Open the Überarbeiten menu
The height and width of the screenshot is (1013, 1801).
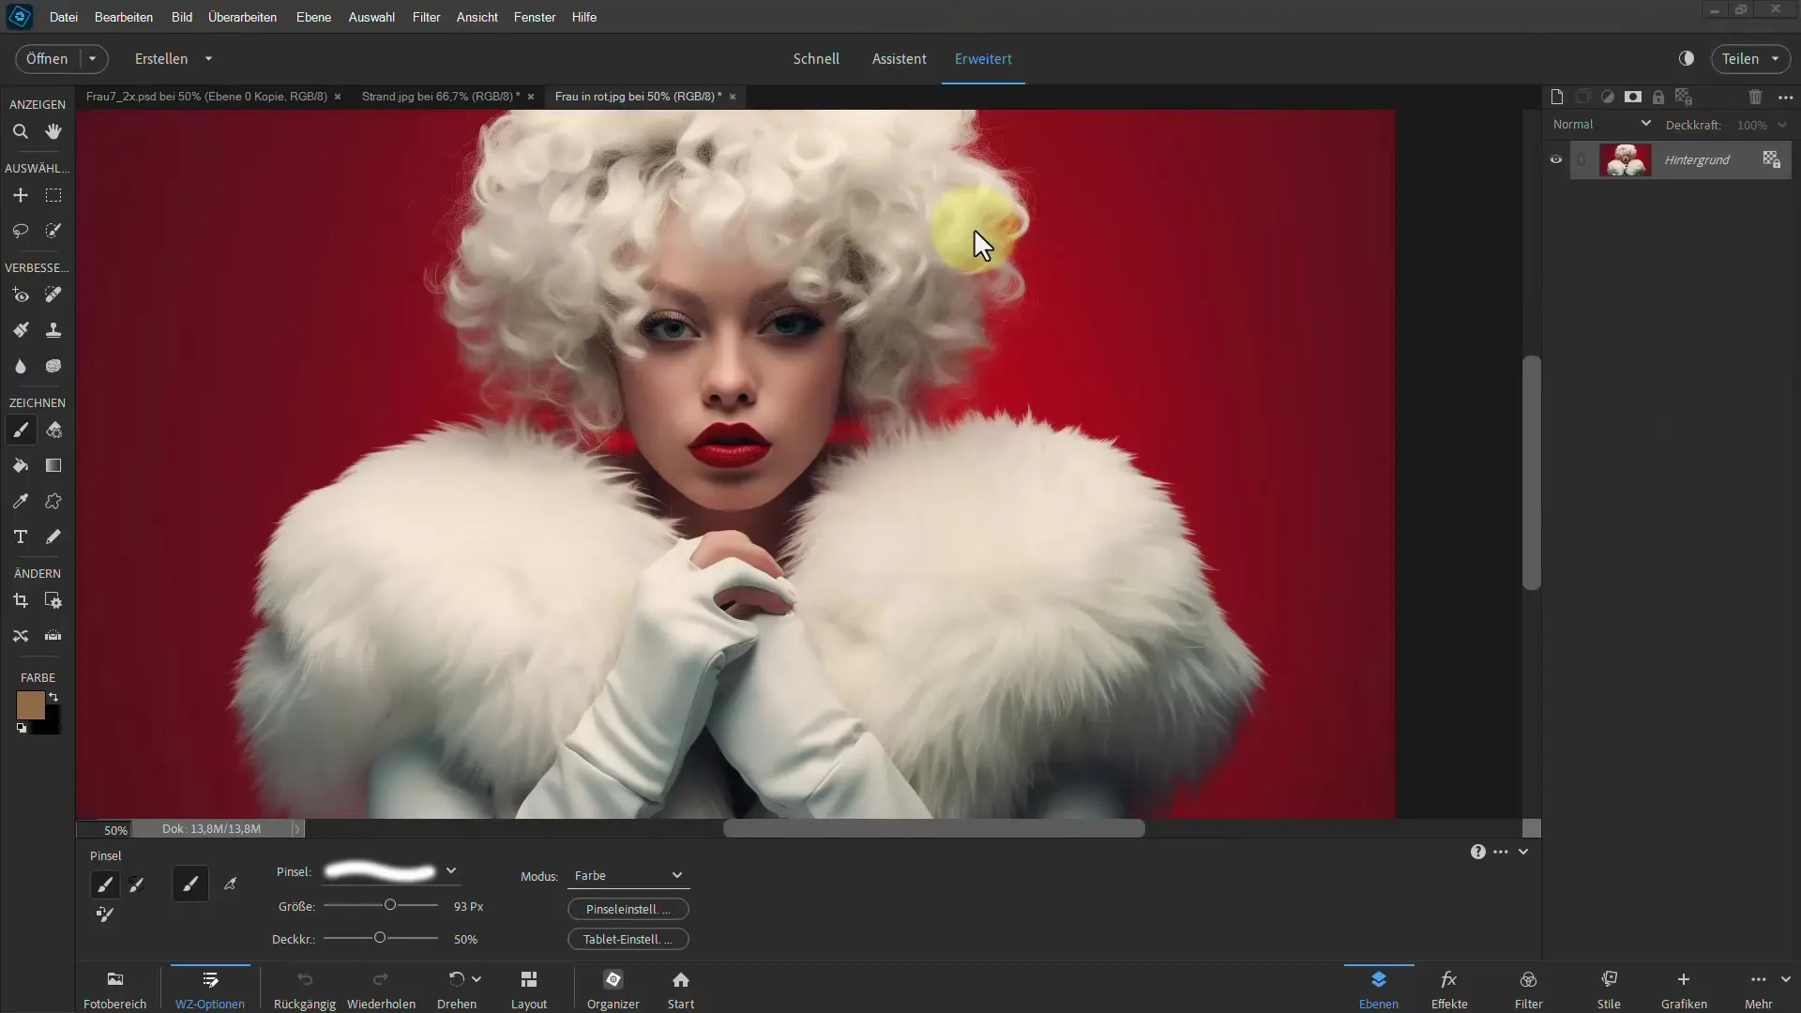pos(242,17)
